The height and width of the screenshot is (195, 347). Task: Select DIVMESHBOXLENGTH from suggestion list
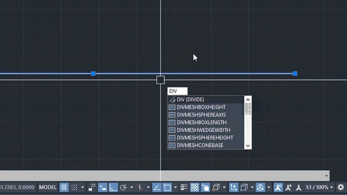[x=206, y=123]
